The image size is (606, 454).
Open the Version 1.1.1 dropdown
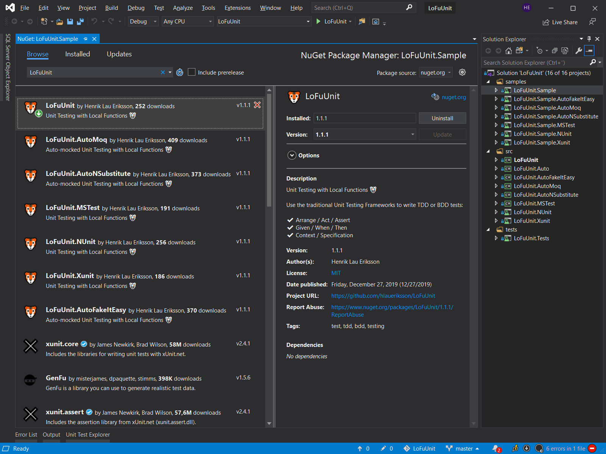(x=364, y=135)
